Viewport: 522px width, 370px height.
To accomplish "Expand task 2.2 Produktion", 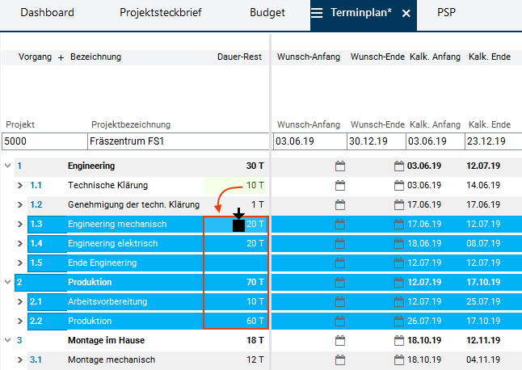I will 21,322.
